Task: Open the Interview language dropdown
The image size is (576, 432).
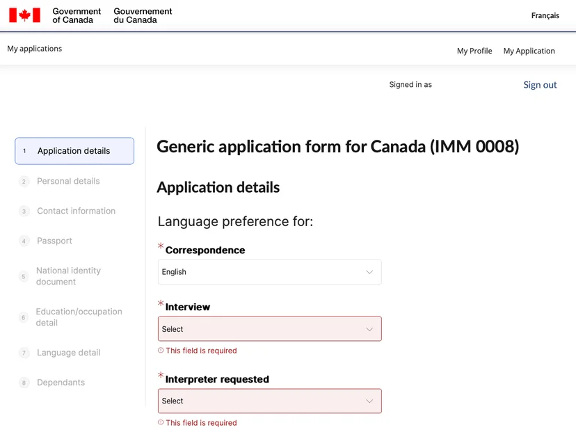Action: pos(270,329)
